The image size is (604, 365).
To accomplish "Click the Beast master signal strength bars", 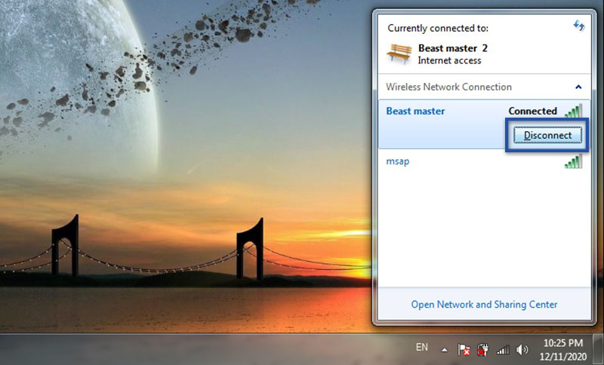I will coord(573,111).
